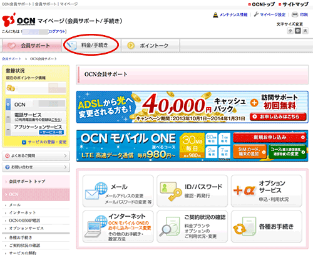Click ログアウト link
Image resolution: width=313 pixels, height=255 pixels.
[57, 31]
